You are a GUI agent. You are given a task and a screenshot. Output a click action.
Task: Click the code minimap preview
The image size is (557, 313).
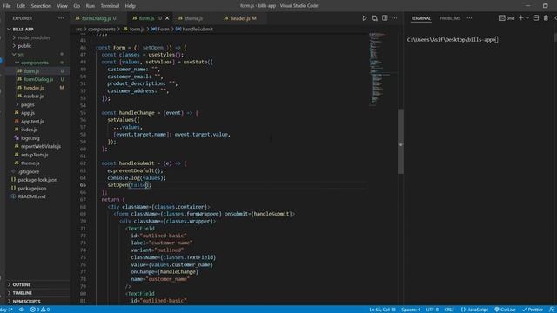pyautogui.click(x=382, y=70)
